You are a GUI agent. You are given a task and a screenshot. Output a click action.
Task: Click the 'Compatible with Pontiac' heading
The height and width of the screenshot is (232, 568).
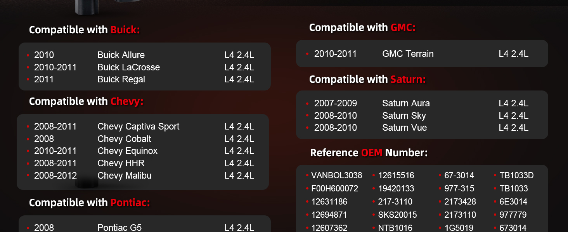(89, 203)
